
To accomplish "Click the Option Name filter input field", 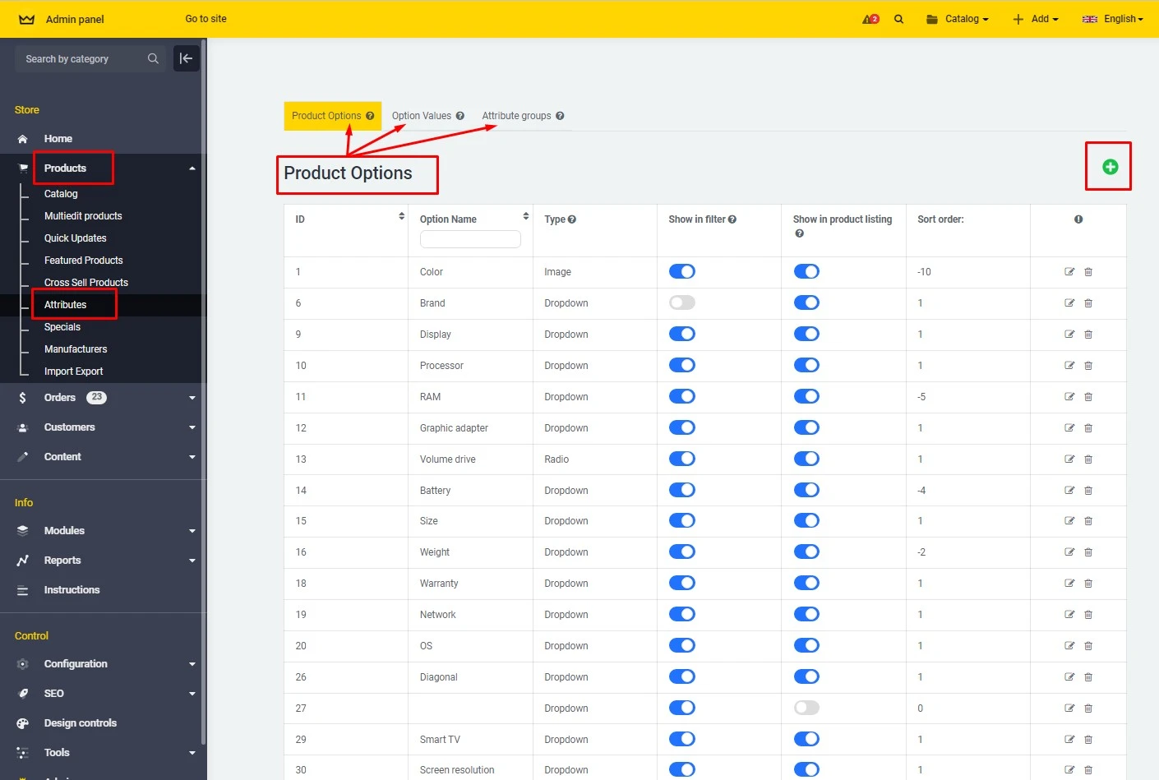I will coord(470,239).
